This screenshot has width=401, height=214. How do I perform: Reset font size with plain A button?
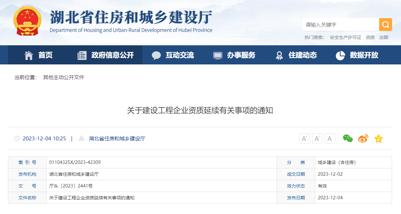coord(330,138)
